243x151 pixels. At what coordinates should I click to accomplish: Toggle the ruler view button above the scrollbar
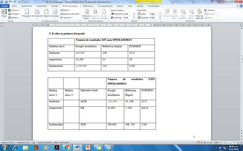[x=241, y=25]
